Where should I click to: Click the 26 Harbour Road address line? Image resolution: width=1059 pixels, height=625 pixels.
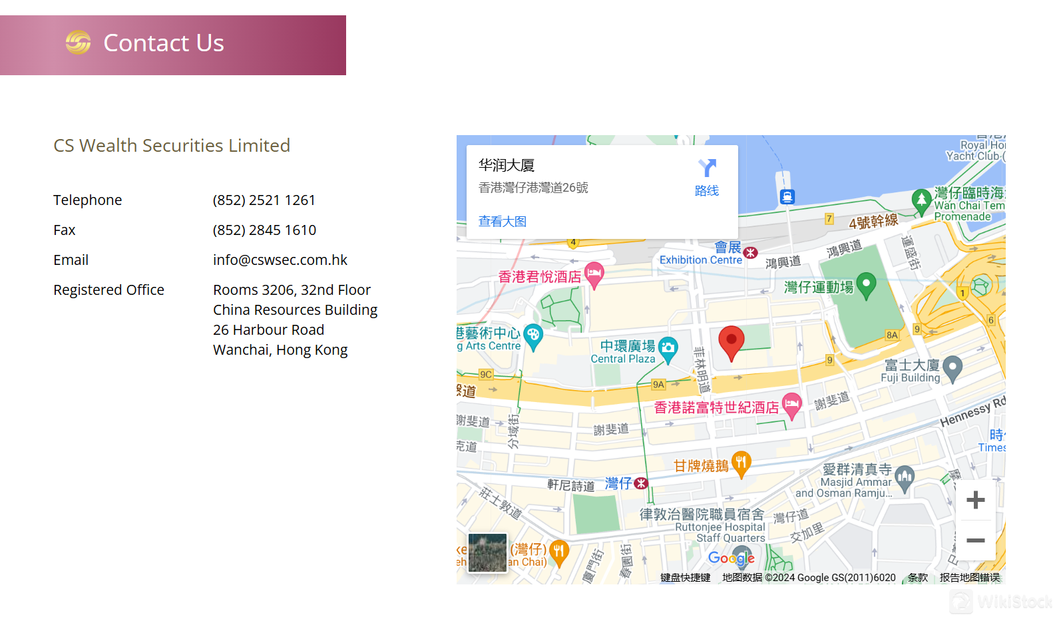268,330
